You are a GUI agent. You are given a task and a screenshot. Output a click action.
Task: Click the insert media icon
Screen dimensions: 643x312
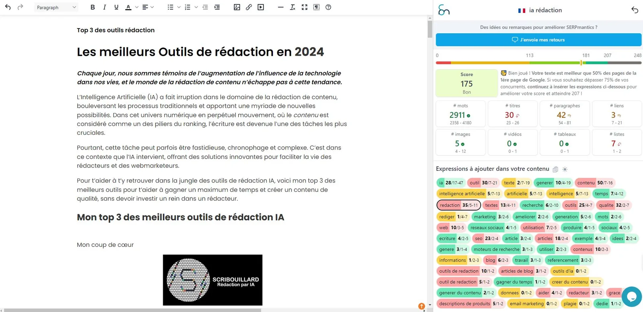point(261,7)
